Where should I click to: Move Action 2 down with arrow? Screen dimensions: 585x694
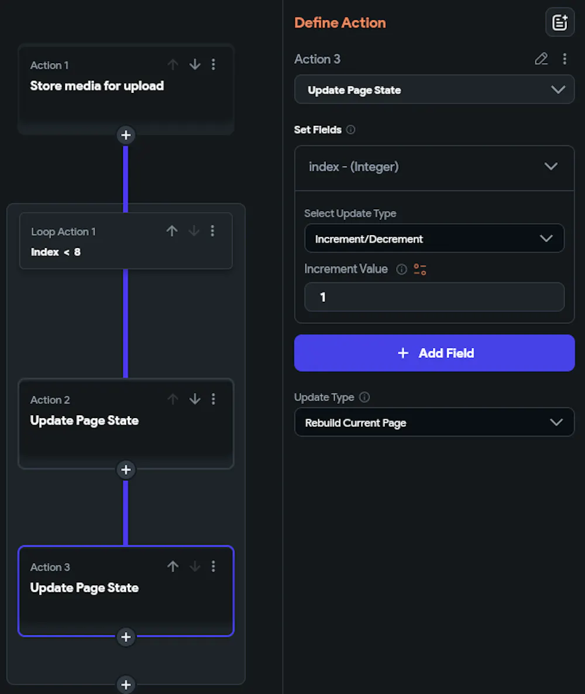[195, 399]
